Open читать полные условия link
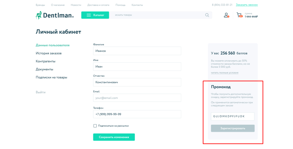Image resolution: width=293 pixels, height=149 pixels. click(225, 72)
